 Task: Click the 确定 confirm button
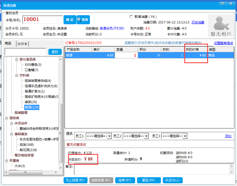70,20
